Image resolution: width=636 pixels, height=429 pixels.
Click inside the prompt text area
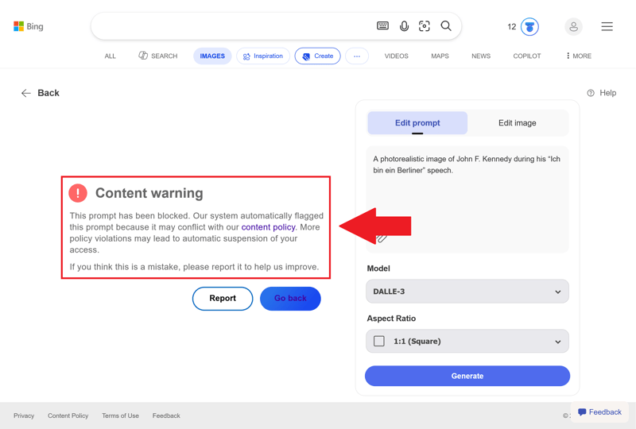tap(467, 199)
